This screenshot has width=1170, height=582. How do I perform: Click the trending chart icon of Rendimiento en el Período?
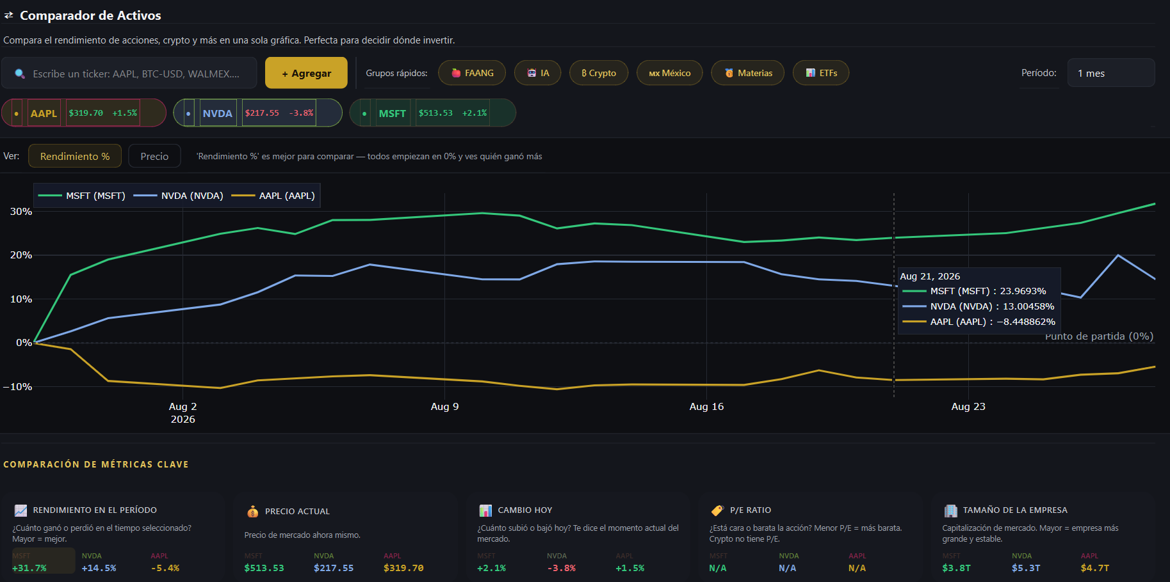click(20, 510)
